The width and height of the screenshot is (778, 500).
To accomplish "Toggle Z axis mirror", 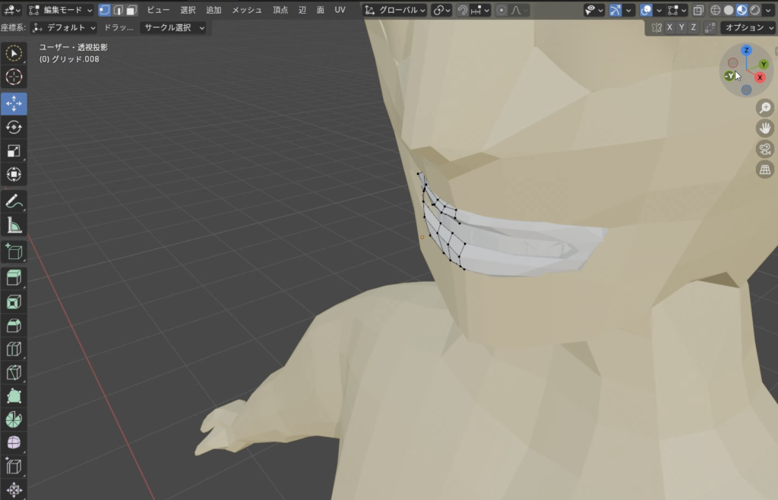I will [693, 28].
